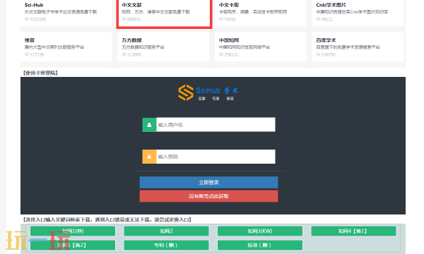
Task: Click the 【使用卡密登陆】 heading text
Action: [x=40, y=73]
